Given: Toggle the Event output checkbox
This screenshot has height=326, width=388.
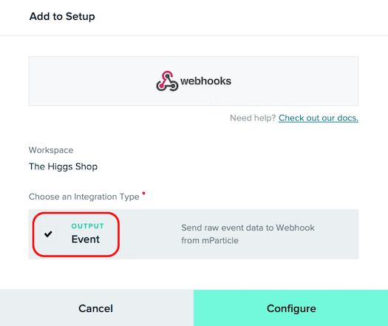Looking at the screenshot, I should 49,234.
